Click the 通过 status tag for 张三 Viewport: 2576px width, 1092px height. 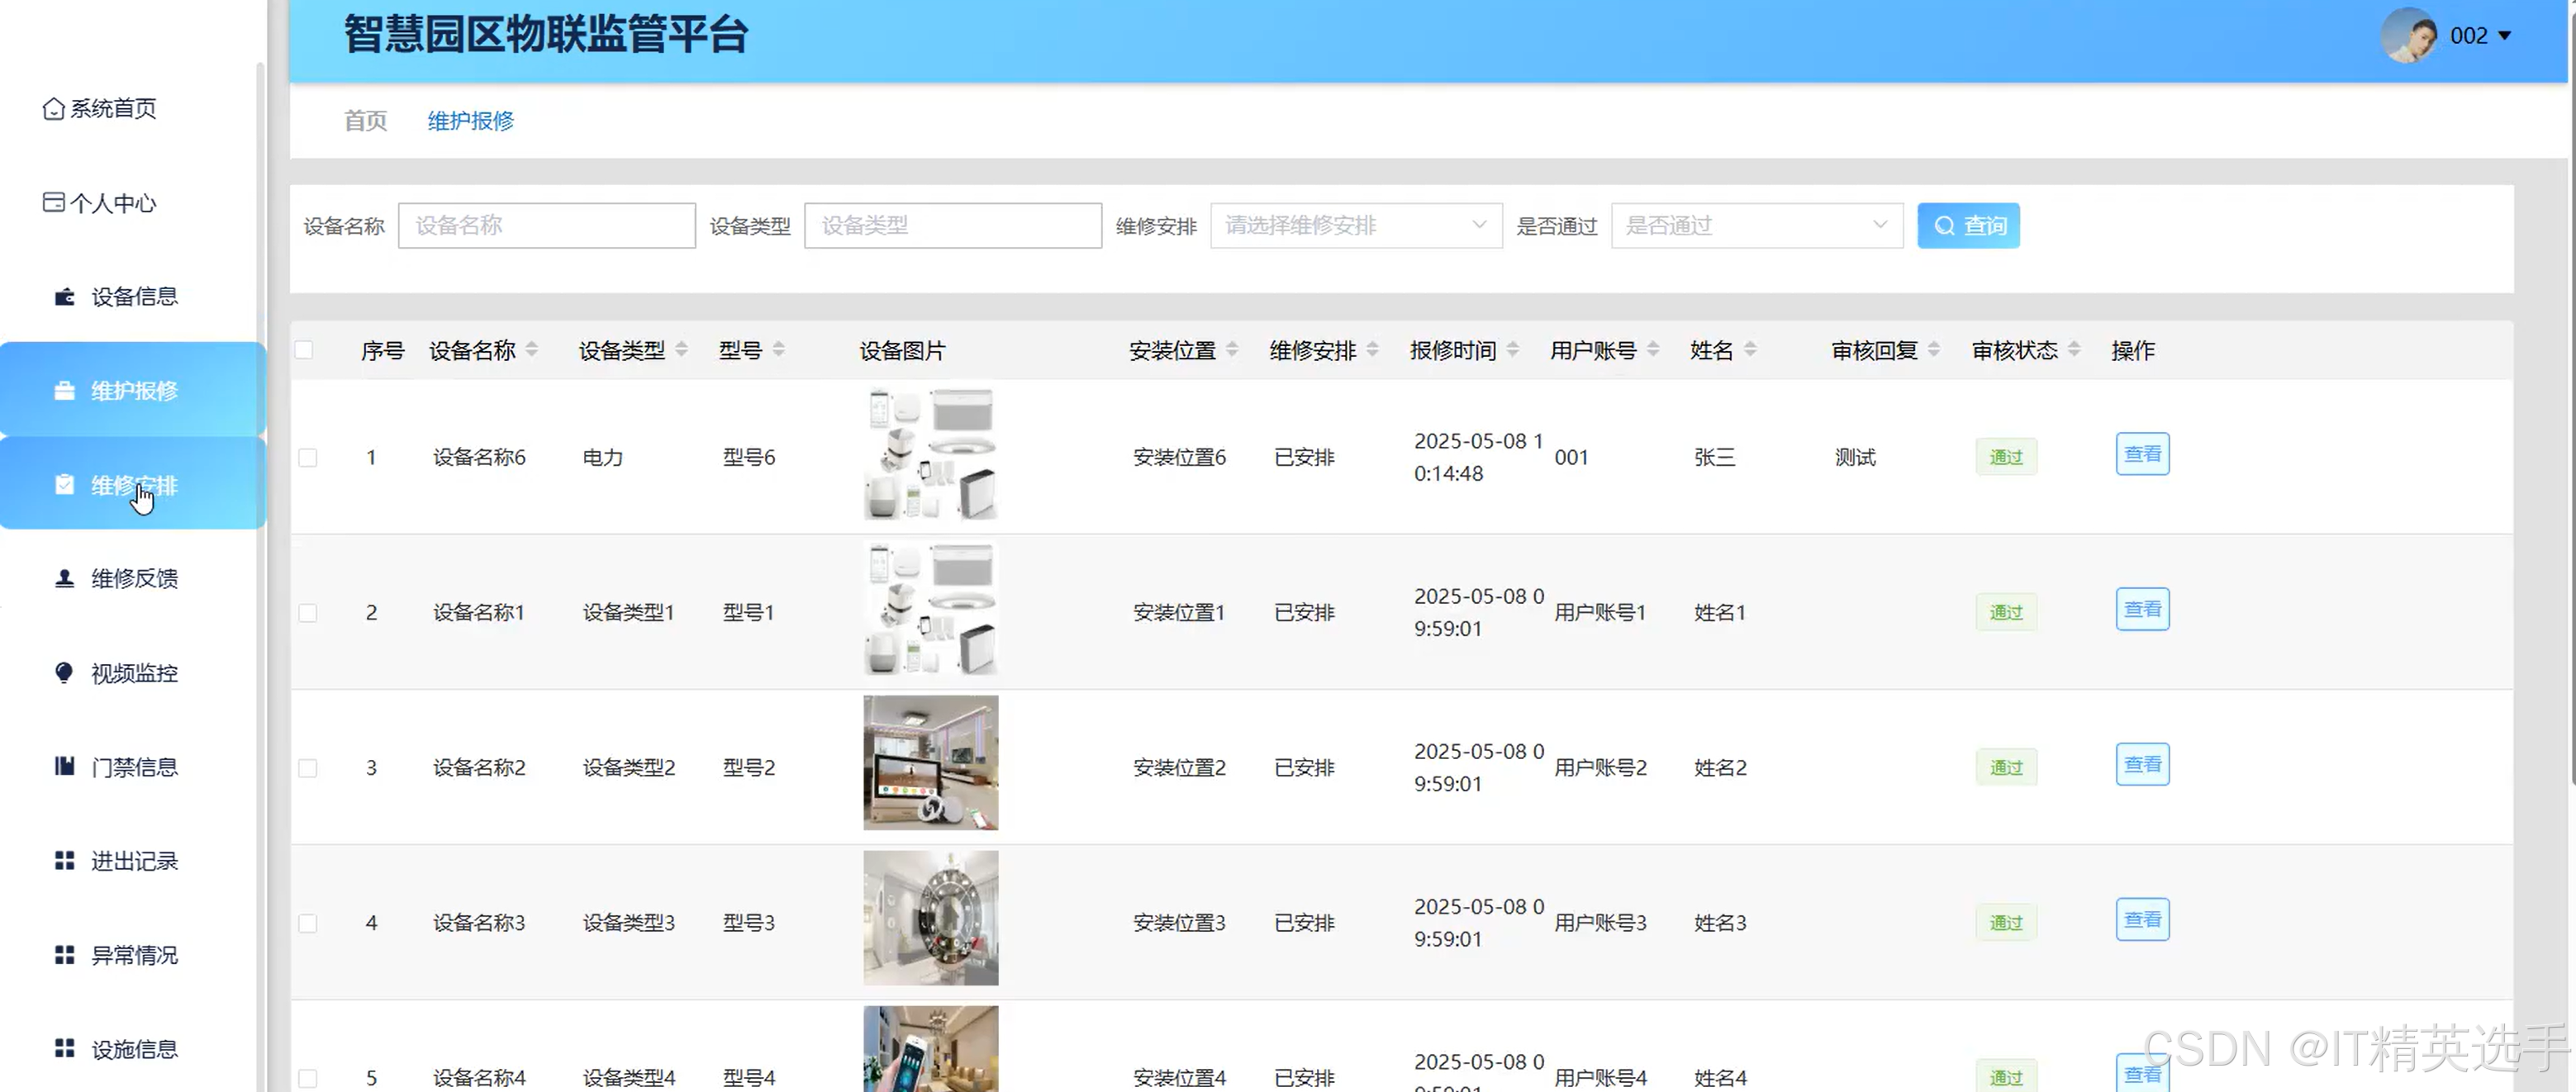coord(2006,457)
